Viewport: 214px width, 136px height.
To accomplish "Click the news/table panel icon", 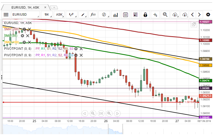I will tap(135, 15).
